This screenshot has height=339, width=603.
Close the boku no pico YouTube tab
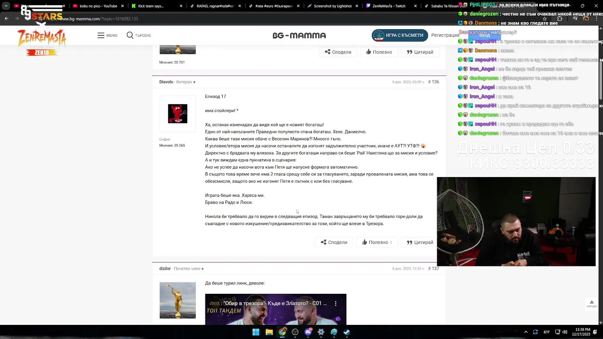[x=122, y=6]
